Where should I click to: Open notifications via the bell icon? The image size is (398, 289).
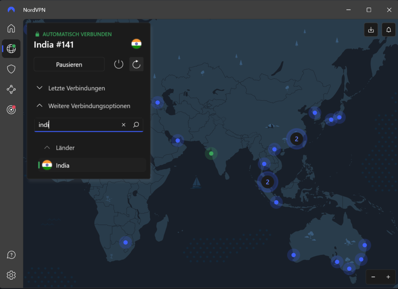pos(388,30)
